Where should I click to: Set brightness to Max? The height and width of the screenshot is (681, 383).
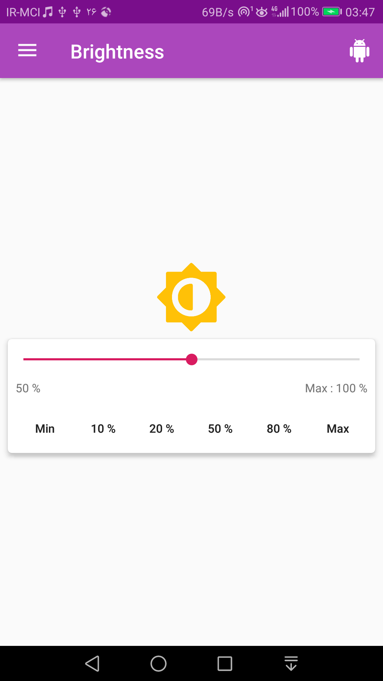click(338, 429)
